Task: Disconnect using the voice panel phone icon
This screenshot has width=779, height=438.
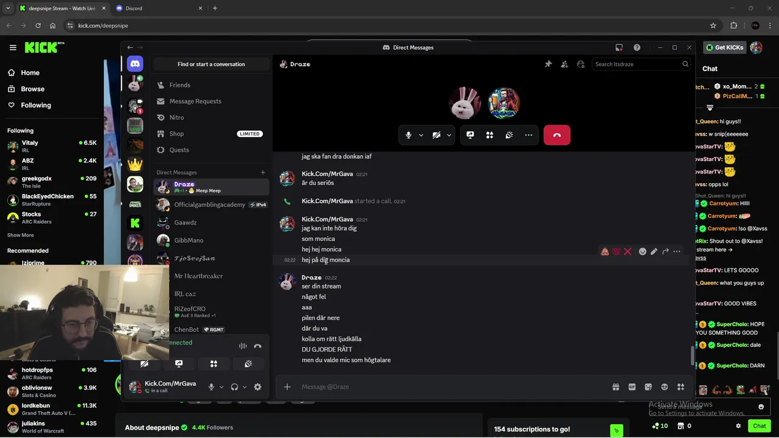Action: coord(257,346)
